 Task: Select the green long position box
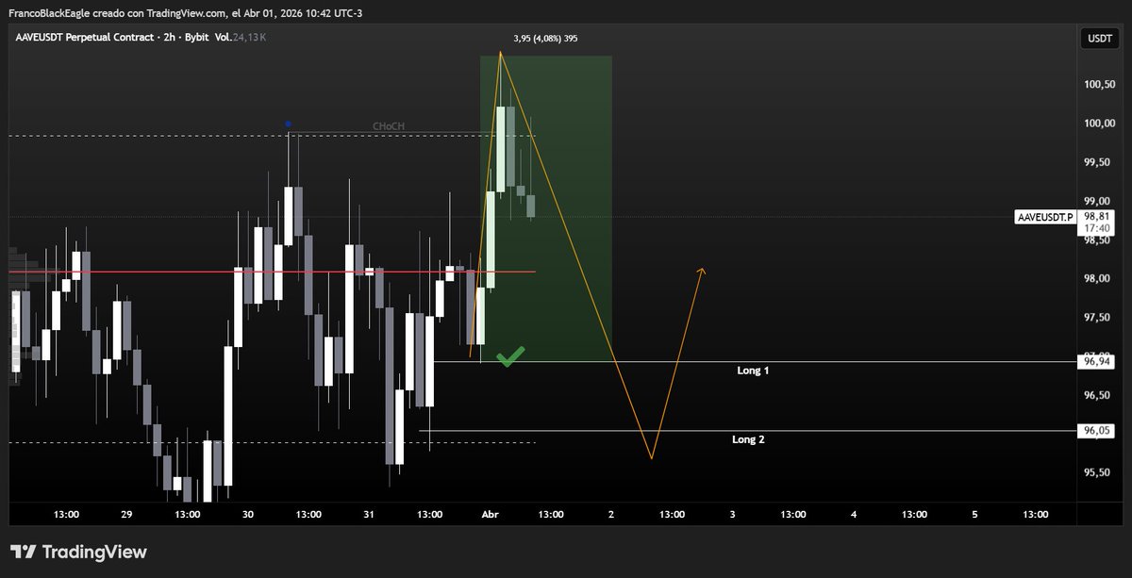(x=546, y=208)
